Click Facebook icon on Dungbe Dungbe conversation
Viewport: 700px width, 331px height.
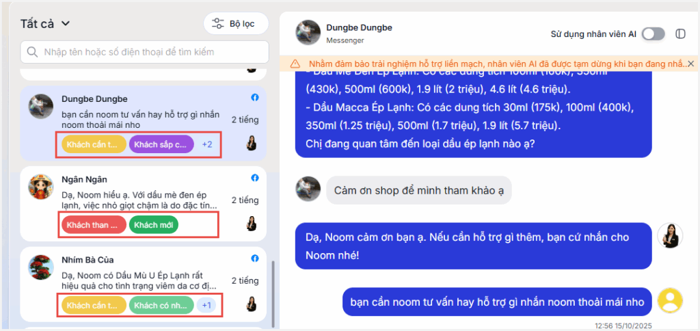254,98
